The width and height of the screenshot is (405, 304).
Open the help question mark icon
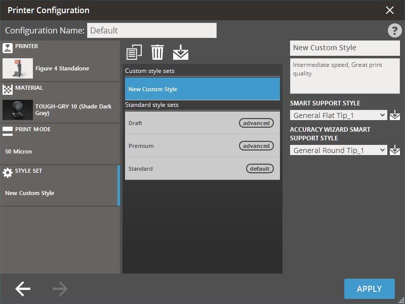point(394,30)
